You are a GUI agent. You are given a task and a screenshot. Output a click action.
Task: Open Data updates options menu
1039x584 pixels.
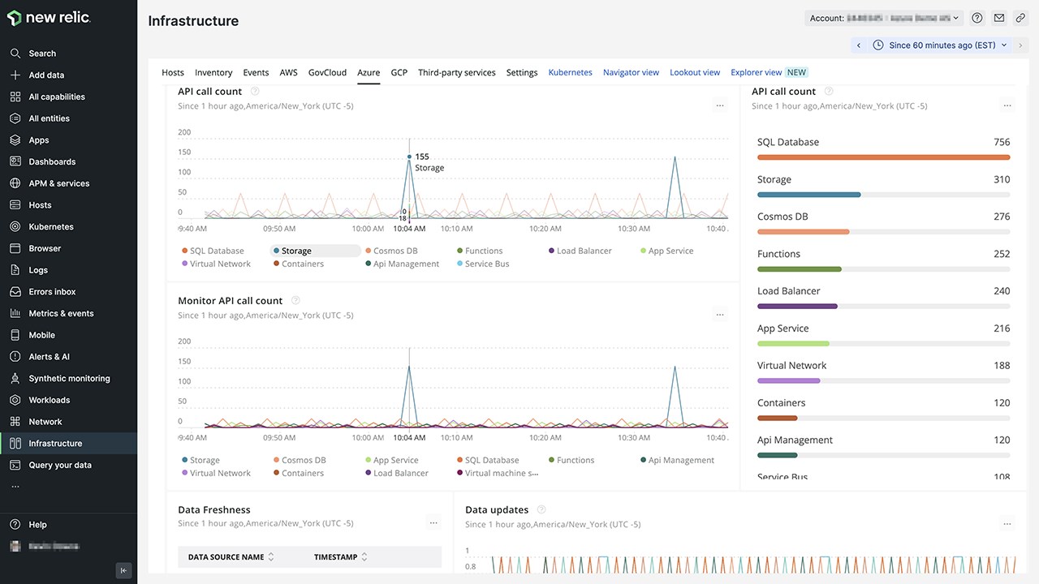1007,523
